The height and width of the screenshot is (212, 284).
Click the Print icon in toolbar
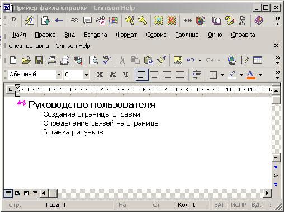point(52,60)
